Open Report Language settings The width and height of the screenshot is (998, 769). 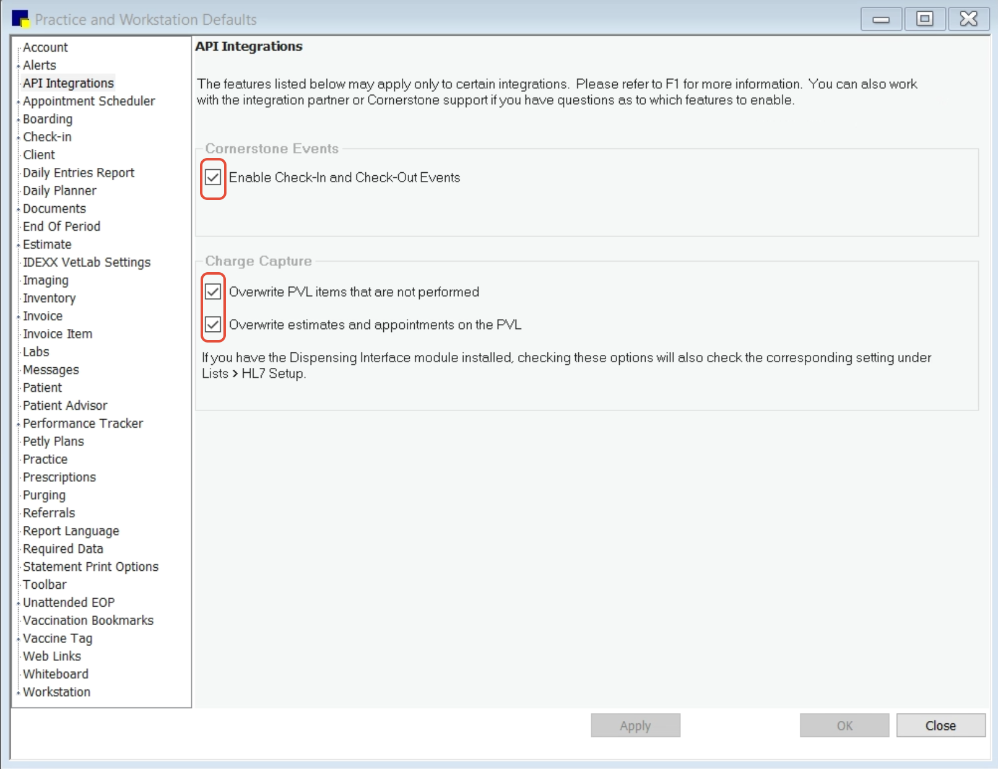[x=71, y=531]
